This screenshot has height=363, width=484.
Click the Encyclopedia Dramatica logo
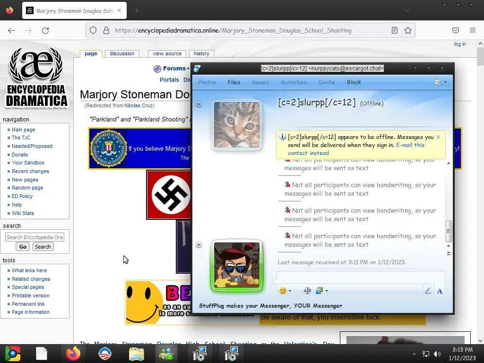(x=36, y=77)
